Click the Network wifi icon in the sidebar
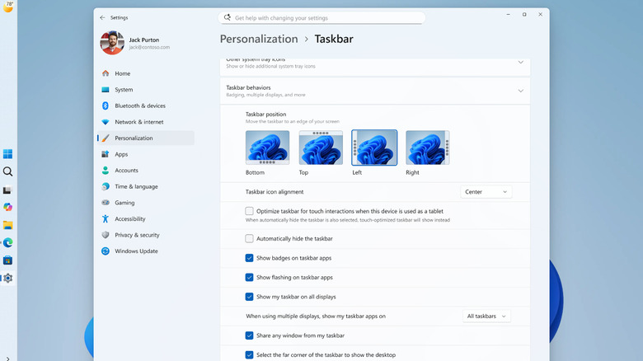Viewport: 643px width, 361px height. [106, 122]
